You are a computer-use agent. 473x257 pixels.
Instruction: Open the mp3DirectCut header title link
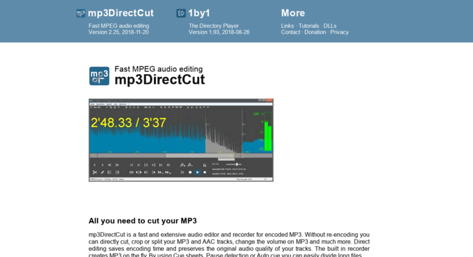point(121,13)
